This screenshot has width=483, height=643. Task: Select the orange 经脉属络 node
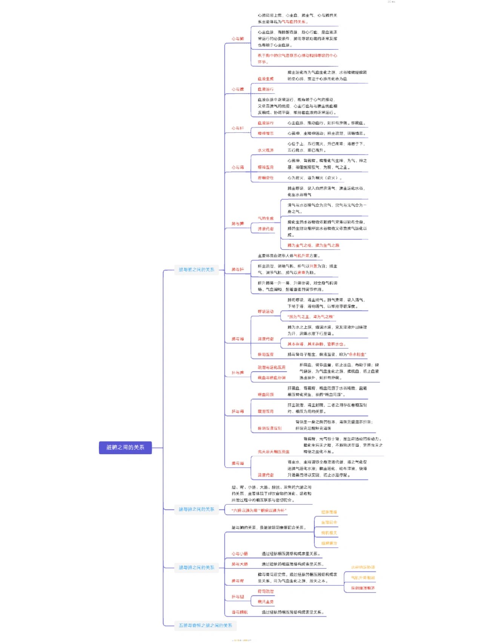point(329,512)
